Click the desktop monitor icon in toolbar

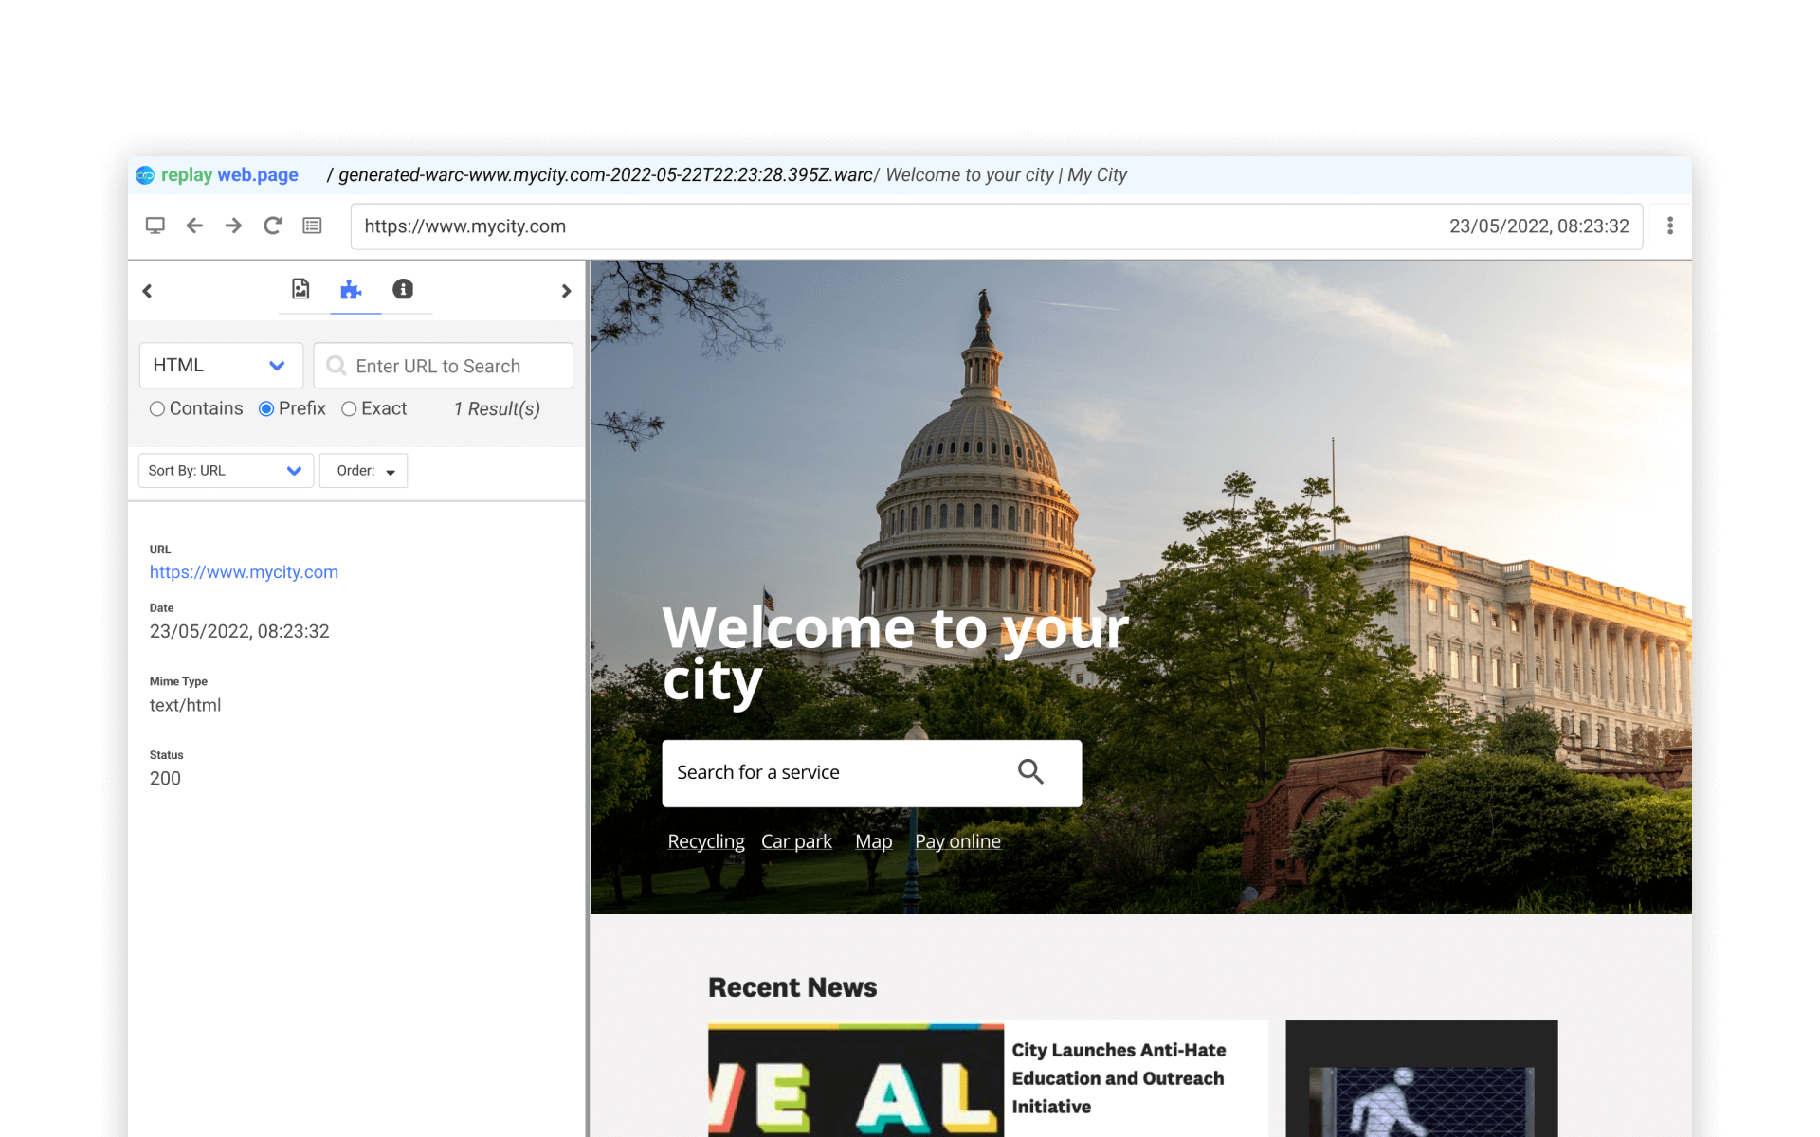pyautogui.click(x=155, y=226)
